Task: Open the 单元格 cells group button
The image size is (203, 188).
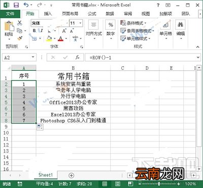Action: (166, 30)
